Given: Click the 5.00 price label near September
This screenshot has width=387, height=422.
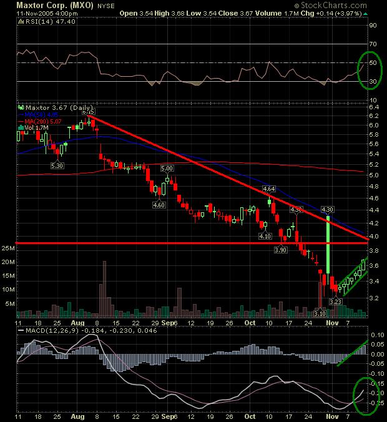Looking at the screenshot, I should (x=167, y=169).
